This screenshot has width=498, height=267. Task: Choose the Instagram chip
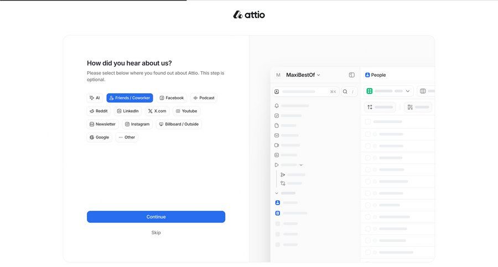(x=137, y=124)
